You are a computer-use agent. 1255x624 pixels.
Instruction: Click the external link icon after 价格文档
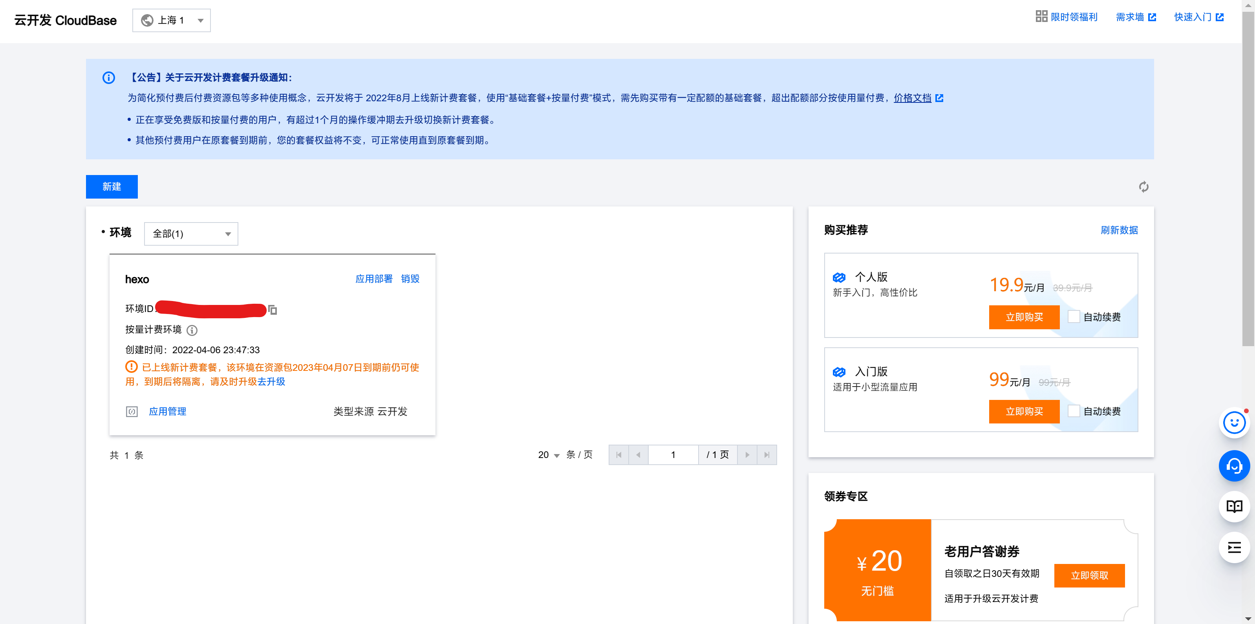pos(939,98)
